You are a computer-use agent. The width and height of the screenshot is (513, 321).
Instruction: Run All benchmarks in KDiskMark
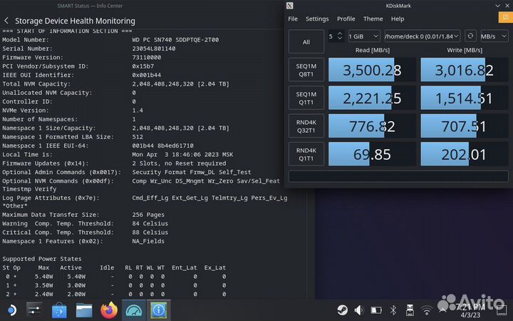(x=306, y=41)
